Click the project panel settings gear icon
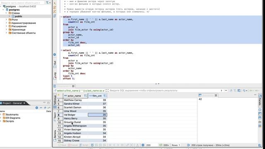The width and height of the screenshot is (265, 149). 37,108
